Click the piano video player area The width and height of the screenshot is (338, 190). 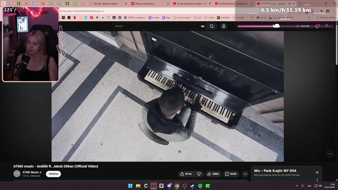pos(167,96)
